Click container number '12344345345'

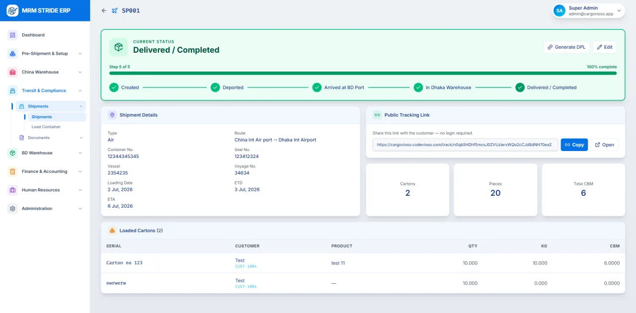[x=123, y=156]
